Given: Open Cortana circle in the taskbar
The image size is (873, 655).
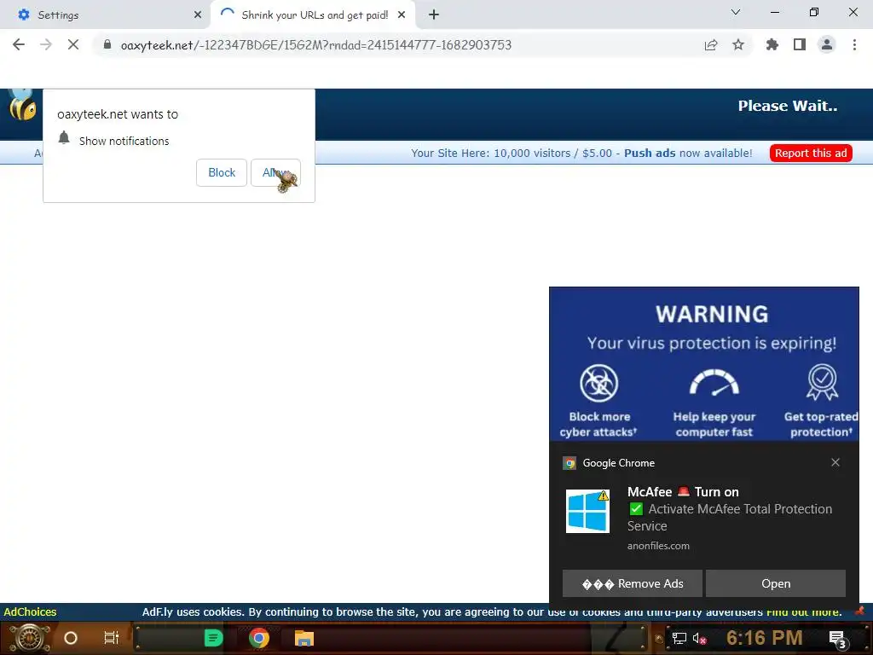Looking at the screenshot, I should [x=71, y=638].
